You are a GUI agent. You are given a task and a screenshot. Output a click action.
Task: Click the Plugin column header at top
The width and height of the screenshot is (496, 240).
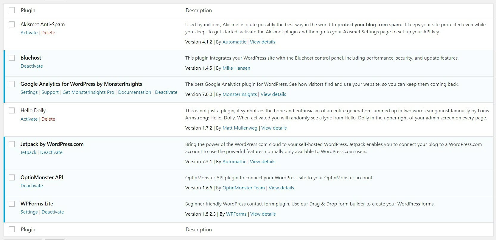28,10
